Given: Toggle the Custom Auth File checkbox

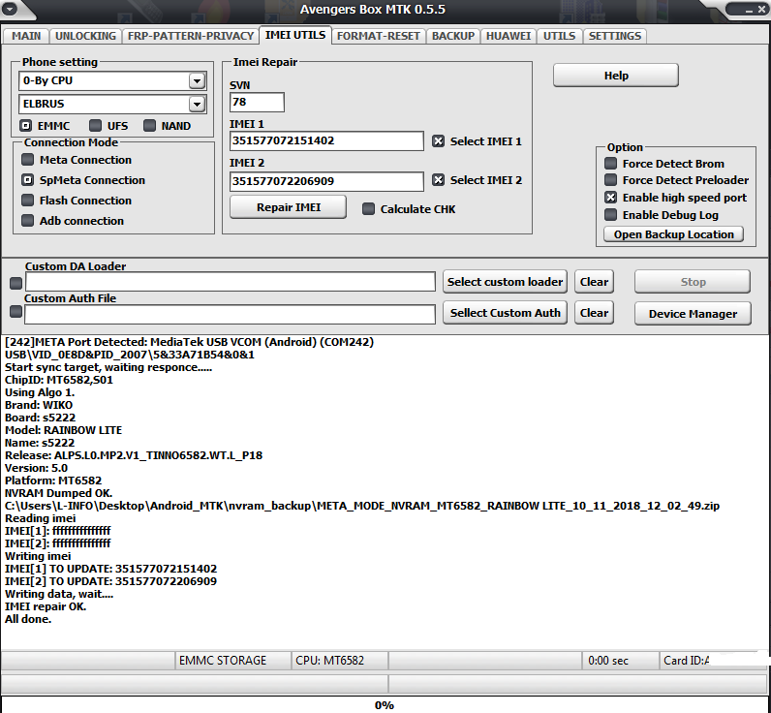Looking at the screenshot, I should pos(15,312).
